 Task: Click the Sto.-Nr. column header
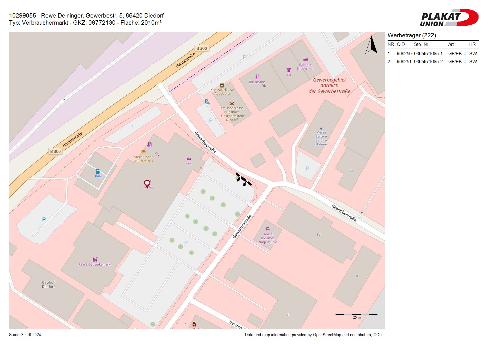pos(422,44)
